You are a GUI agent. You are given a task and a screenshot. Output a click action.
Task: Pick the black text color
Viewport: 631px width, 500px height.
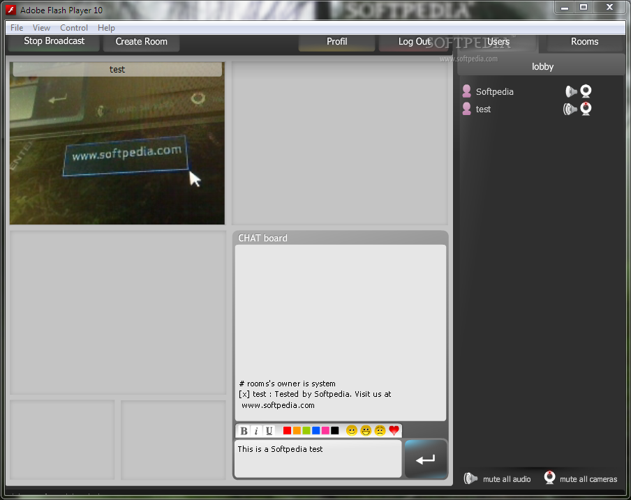click(335, 431)
